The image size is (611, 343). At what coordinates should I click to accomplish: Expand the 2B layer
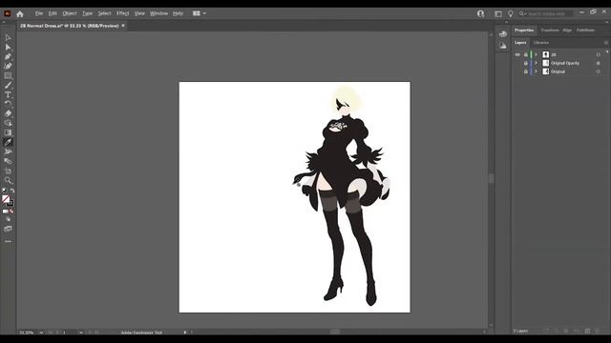point(537,54)
